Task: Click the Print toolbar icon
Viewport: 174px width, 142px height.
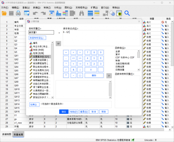Action: 18,13
